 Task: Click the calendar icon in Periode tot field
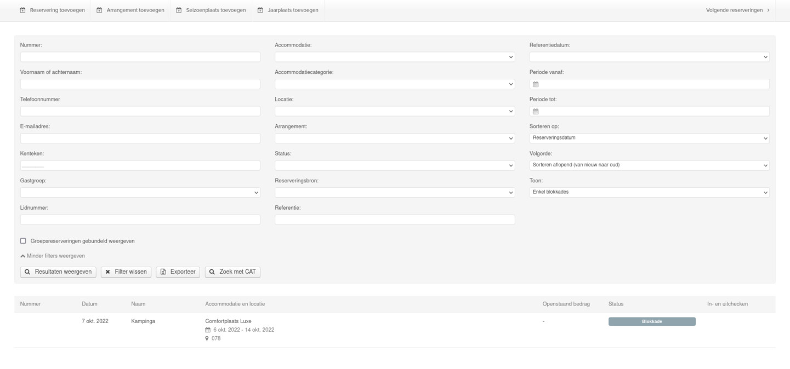point(536,111)
